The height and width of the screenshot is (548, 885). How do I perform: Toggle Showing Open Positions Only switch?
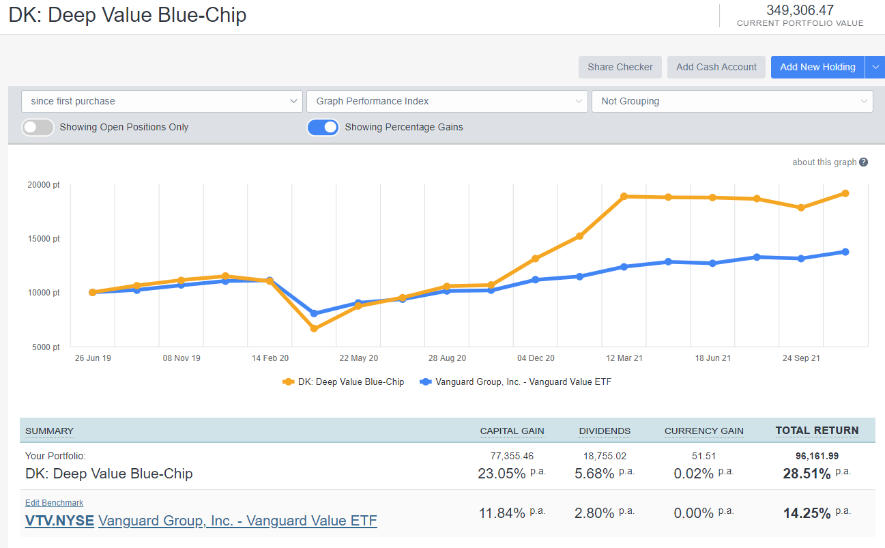click(38, 127)
